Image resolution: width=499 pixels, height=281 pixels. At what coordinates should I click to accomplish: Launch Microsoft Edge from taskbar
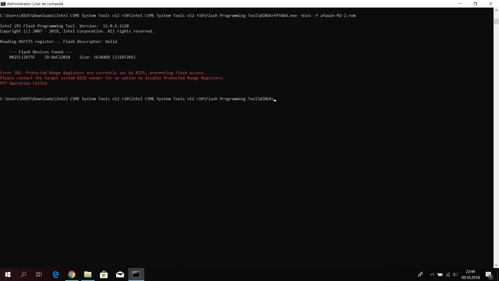(56, 274)
